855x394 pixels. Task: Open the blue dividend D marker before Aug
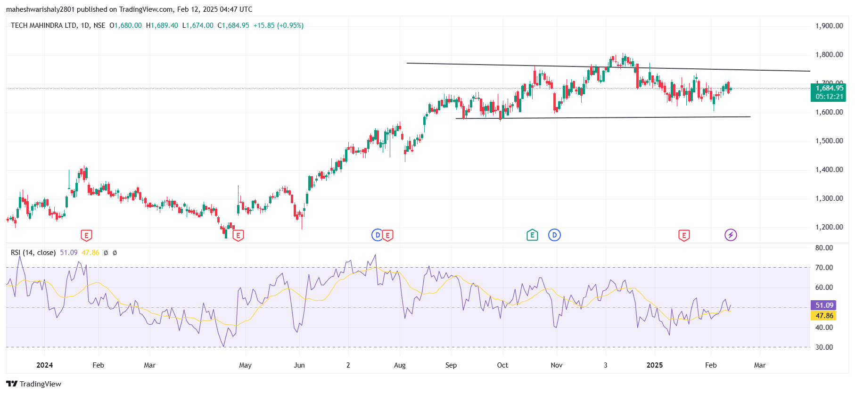(x=377, y=235)
